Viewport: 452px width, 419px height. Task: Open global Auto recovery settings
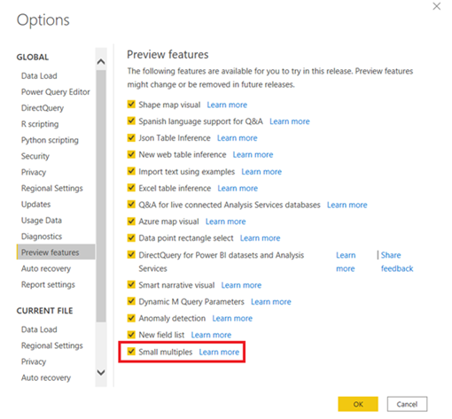click(x=46, y=268)
